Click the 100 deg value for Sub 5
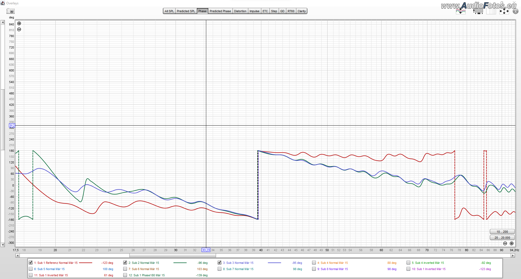 (x=108, y=269)
